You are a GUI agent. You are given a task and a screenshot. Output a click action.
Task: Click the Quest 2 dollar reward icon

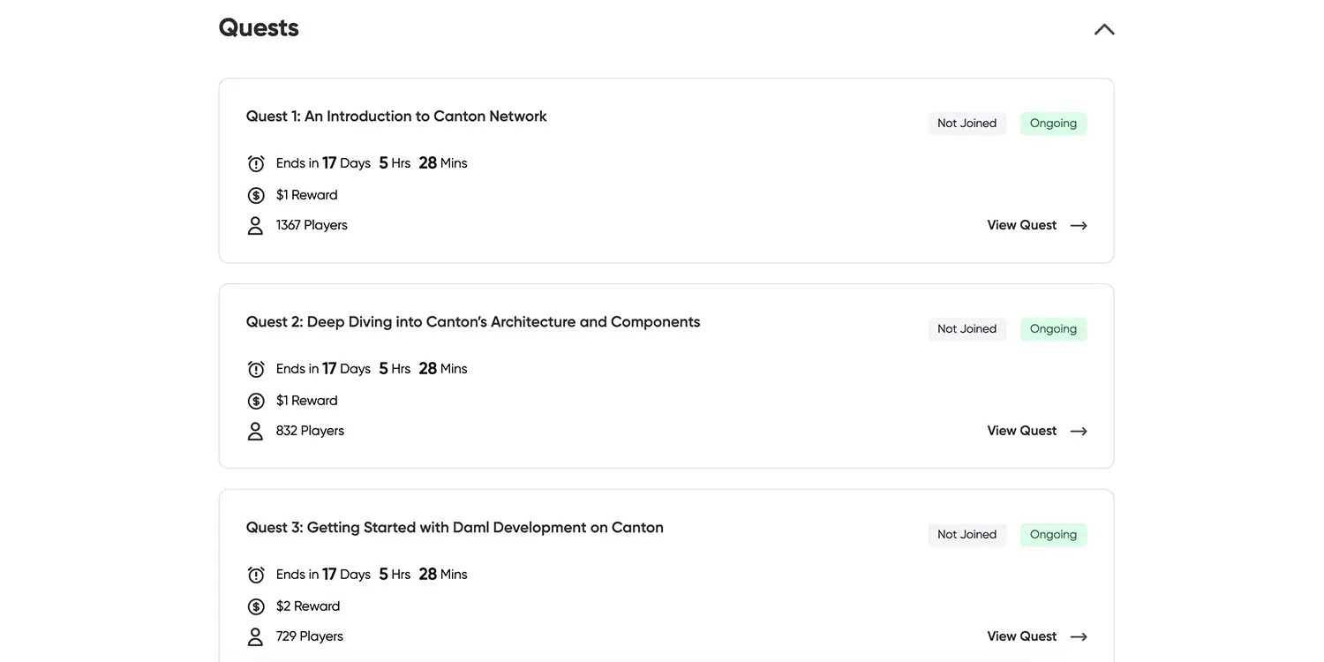(x=256, y=401)
